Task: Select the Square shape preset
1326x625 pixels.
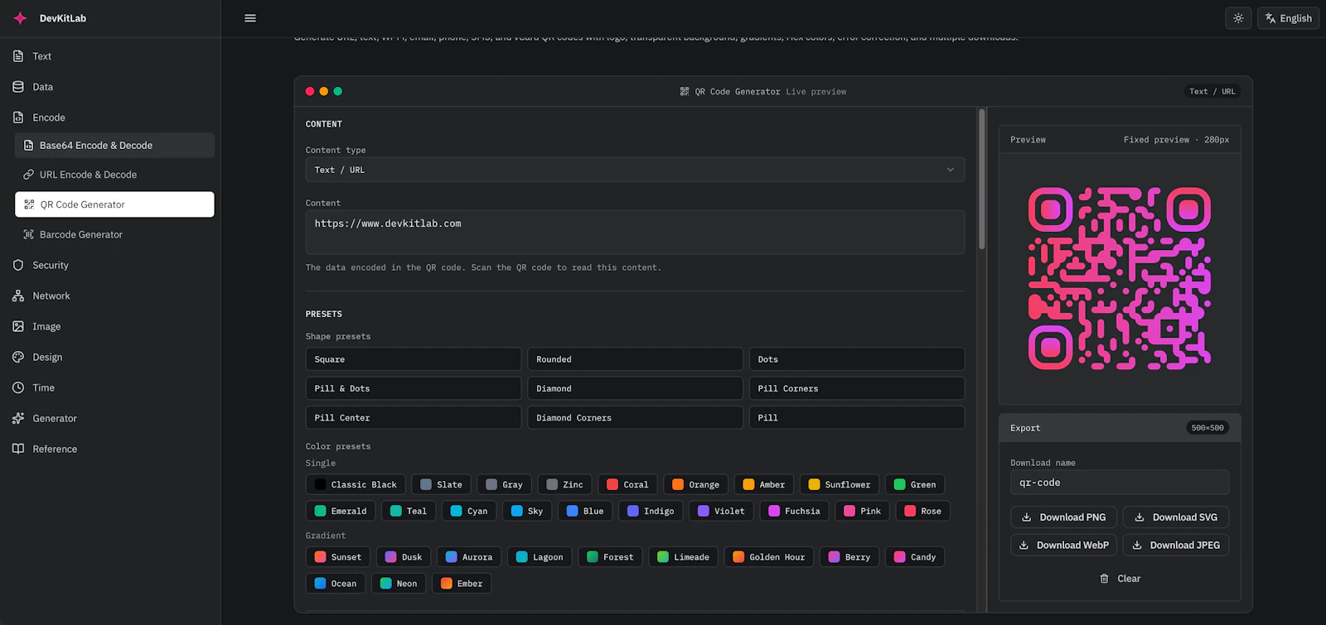Action: 414,359
